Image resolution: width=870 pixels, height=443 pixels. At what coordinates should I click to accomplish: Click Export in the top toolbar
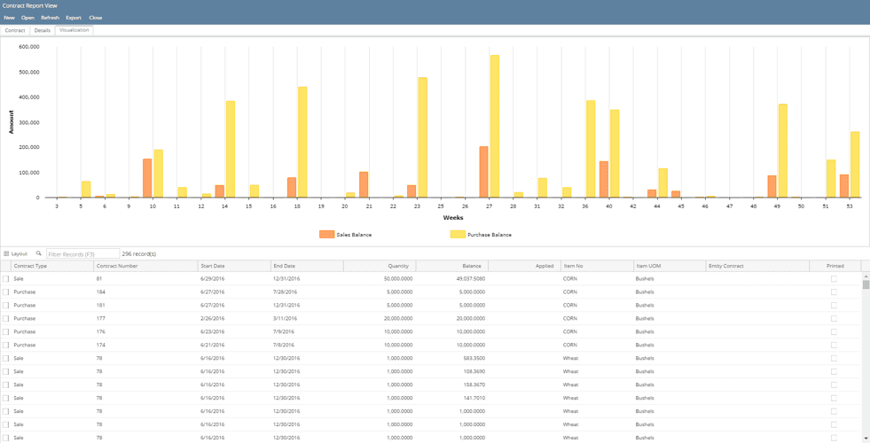point(74,18)
